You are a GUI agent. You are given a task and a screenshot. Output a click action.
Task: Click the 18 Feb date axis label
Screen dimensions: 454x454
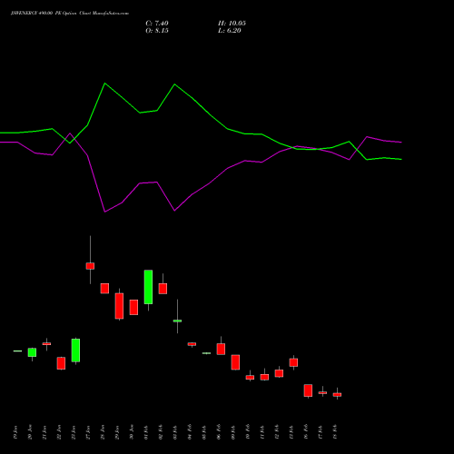[x=335, y=432]
